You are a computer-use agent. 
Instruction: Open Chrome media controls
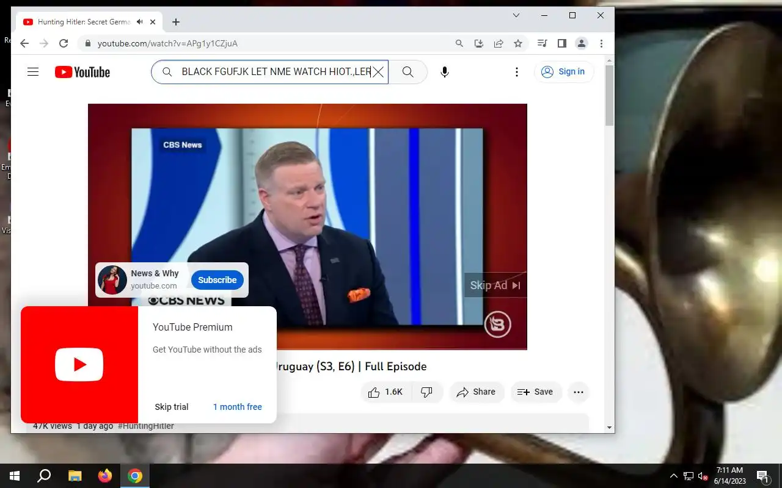coord(542,43)
